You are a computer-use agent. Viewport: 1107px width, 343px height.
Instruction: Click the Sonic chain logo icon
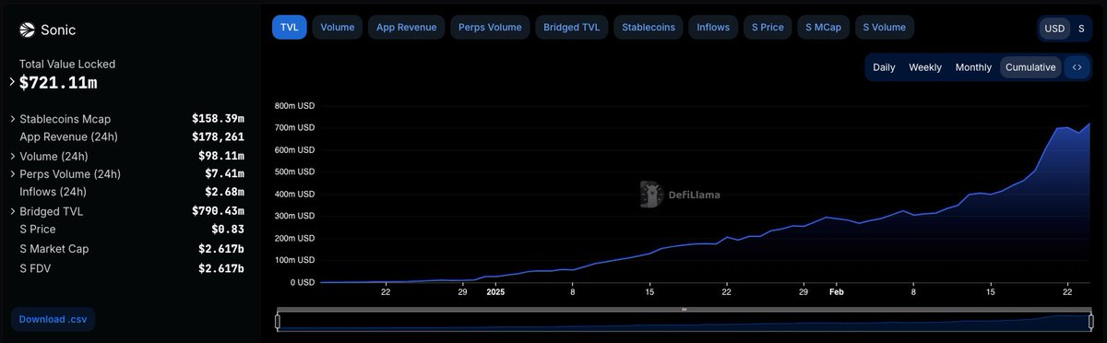click(x=26, y=30)
